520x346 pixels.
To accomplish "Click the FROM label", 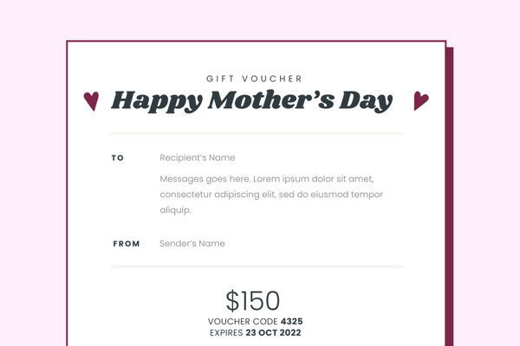I will coord(127,244).
